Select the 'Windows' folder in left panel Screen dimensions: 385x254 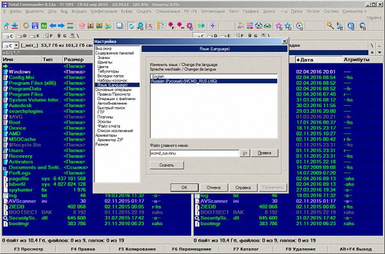coord(20,72)
